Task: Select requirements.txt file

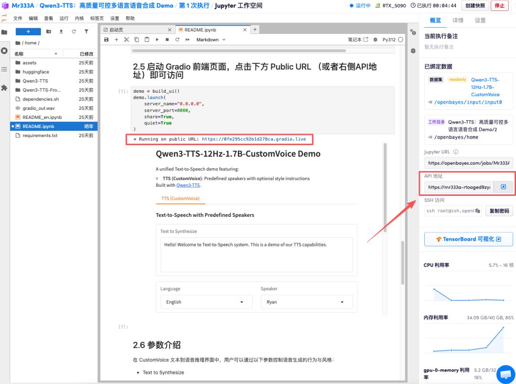Action: click(x=54, y=136)
